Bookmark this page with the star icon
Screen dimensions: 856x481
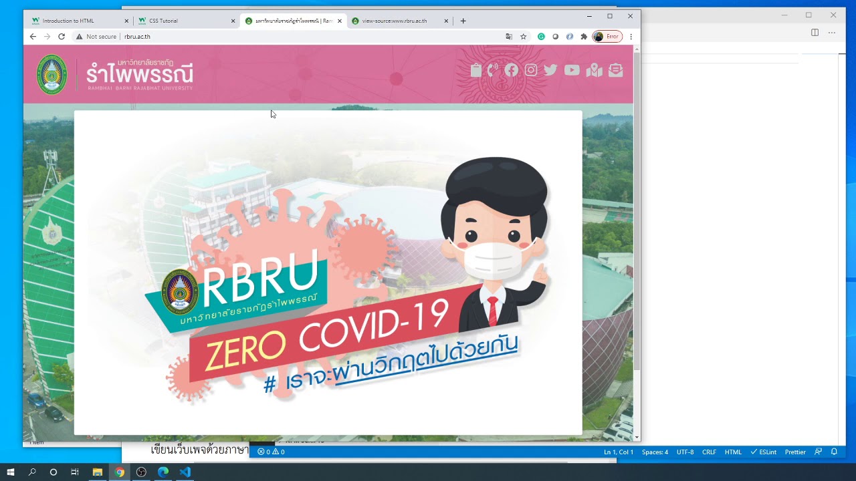(x=524, y=37)
